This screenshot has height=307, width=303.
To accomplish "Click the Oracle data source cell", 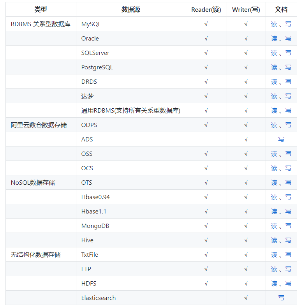I will point(131,38).
